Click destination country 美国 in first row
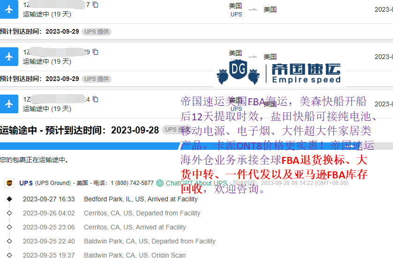 click(270, 9)
